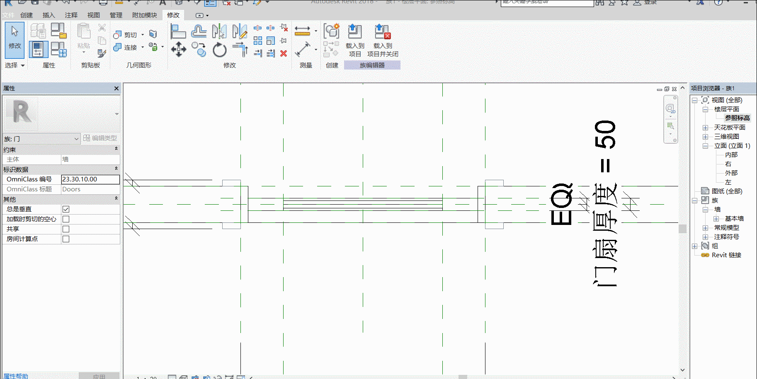Screen dimensions: 757x379
Task: Select the Rotate tool icon
Action: [x=219, y=50]
